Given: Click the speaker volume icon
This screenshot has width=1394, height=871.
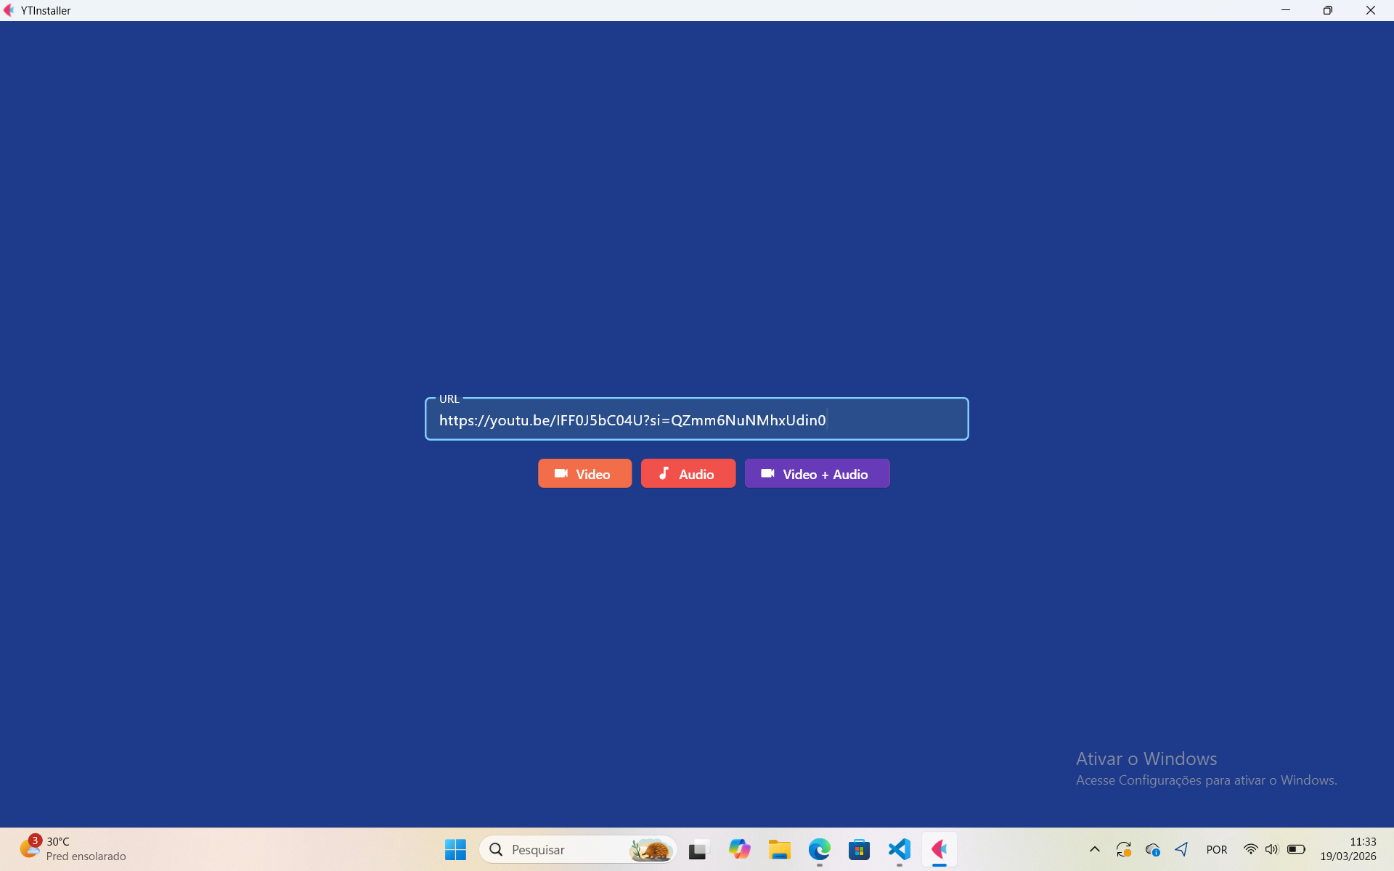Looking at the screenshot, I should click(x=1271, y=849).
